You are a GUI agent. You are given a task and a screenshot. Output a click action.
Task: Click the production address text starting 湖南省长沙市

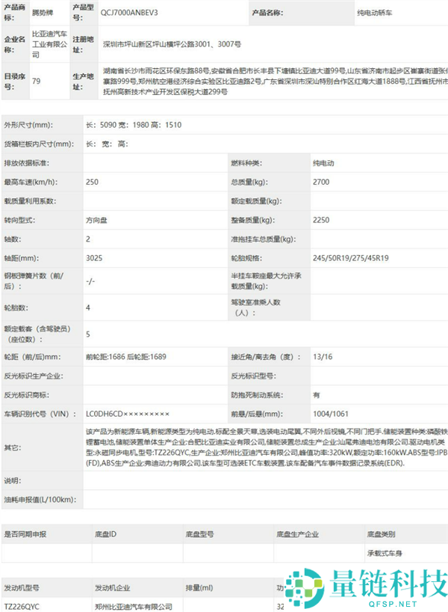(x=275, y=82)
